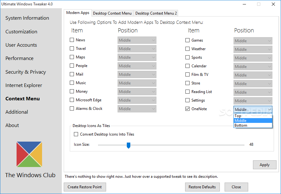The height and width of the screenshot is (194, 281).
Task: Uncheck the OneNote checkbox
Action: pyautogui.click(x=187, y=109)
